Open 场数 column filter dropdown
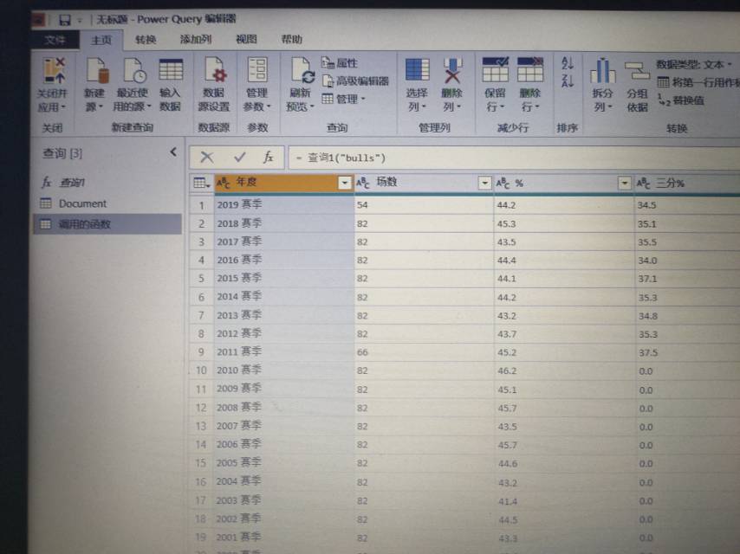This screenshot has width=740, height=554. pyautogui.click(x=484, y=183)
